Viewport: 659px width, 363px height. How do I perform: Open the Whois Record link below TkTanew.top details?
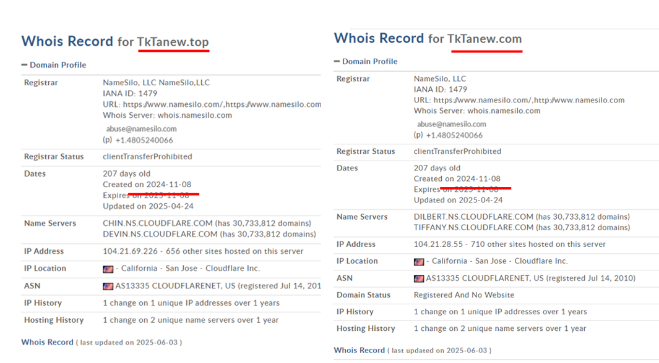[x=47, y=341]
